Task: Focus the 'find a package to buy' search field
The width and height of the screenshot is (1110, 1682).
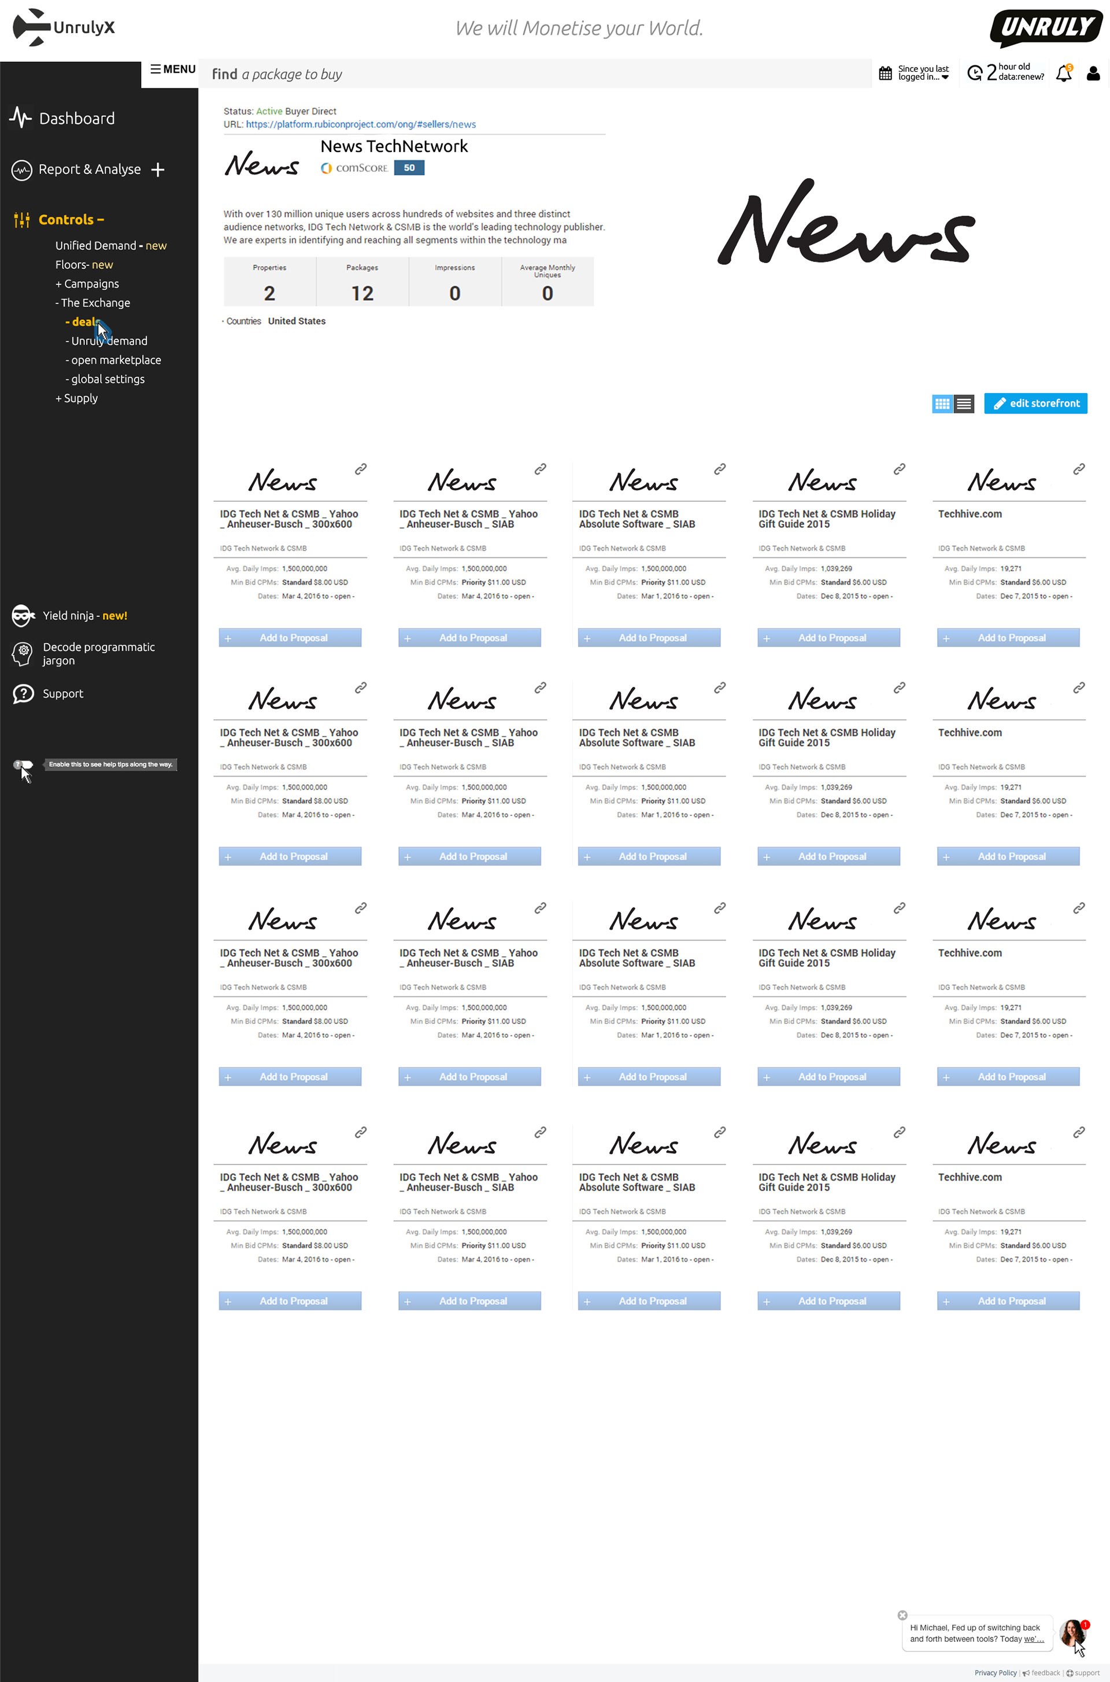Action: (x=535, y=73)
